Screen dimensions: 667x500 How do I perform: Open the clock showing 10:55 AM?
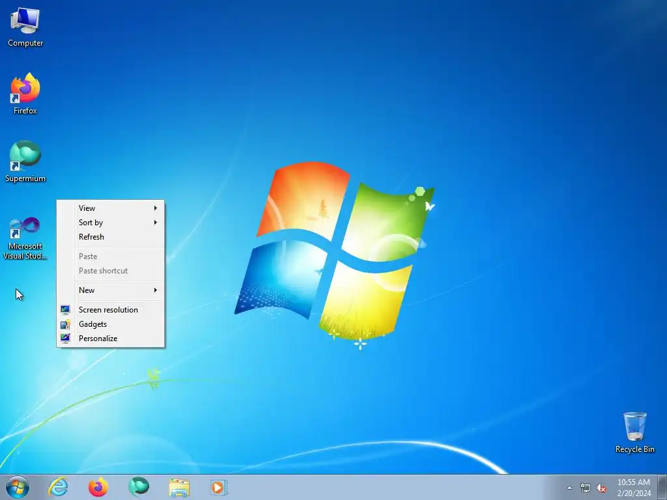pyautogui.click(x=634, y=488)
